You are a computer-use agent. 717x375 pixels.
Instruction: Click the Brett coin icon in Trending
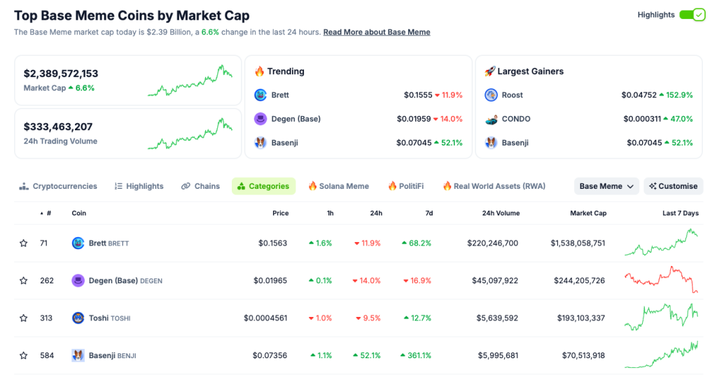coord(260,95)
